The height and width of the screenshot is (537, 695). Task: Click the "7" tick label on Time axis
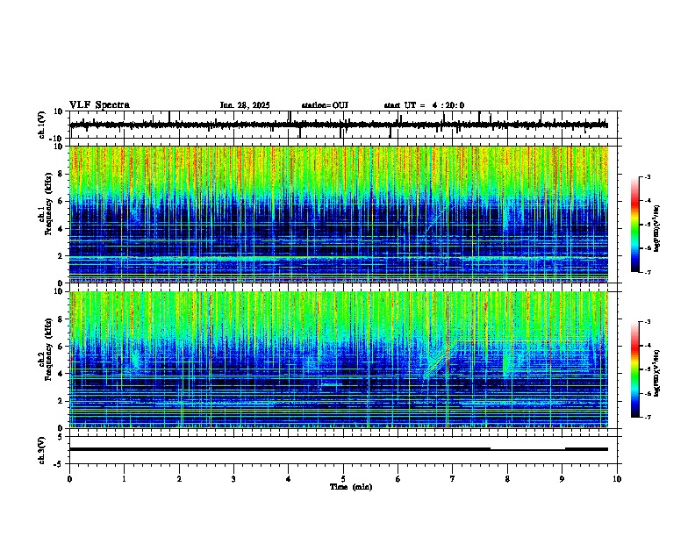453,479
